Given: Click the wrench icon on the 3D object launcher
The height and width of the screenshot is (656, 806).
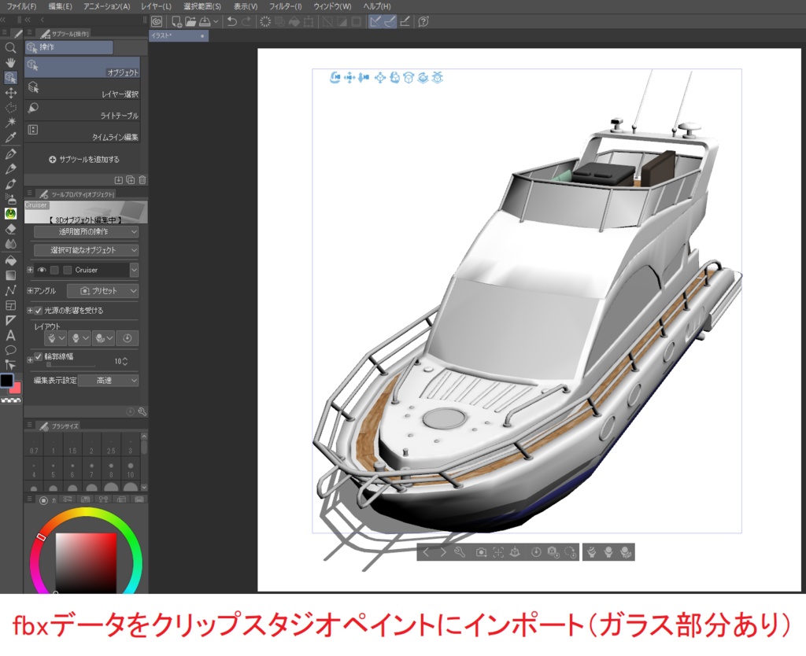Looking at the screenshot, I should coord(460,552).
